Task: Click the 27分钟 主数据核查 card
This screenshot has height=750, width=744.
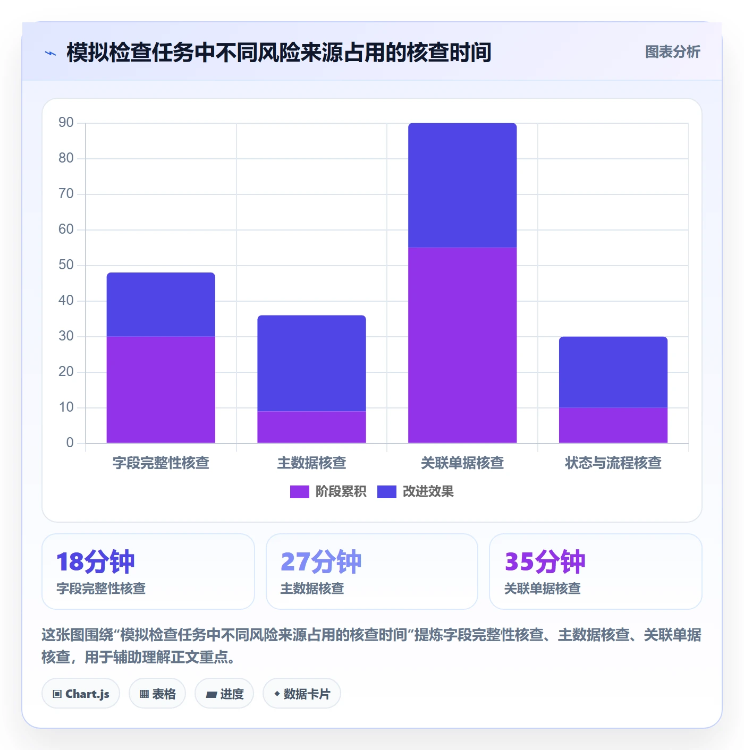Action: coord(372,572)
